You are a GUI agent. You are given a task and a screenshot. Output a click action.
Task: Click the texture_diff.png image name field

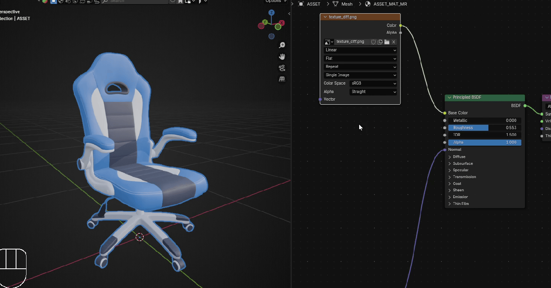tap(351, 42)
